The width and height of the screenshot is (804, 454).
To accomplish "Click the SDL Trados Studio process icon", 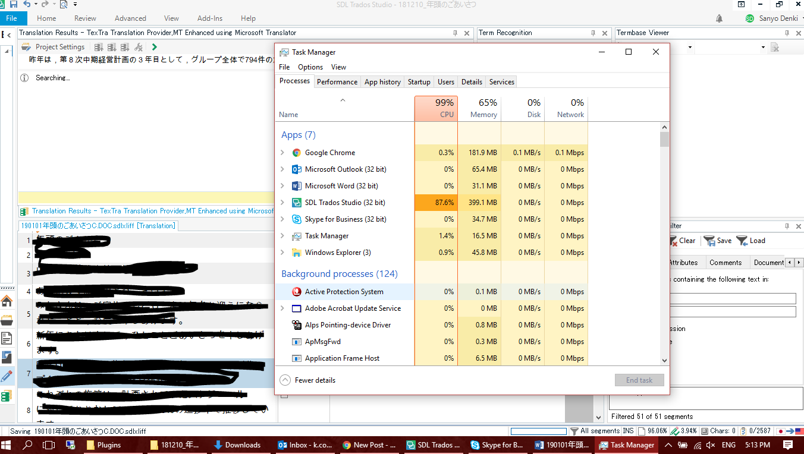I will pyautogui.click(x=297, y=203).
